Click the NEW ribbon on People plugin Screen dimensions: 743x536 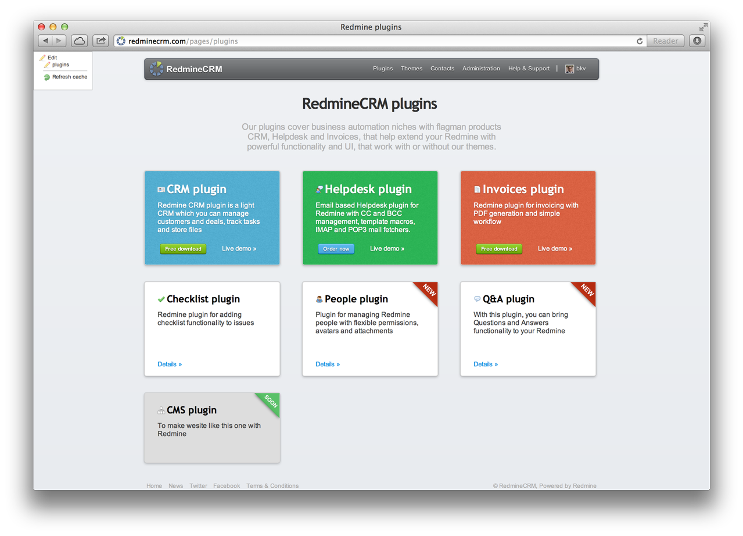pyautogui.click(x=428, y=291)
